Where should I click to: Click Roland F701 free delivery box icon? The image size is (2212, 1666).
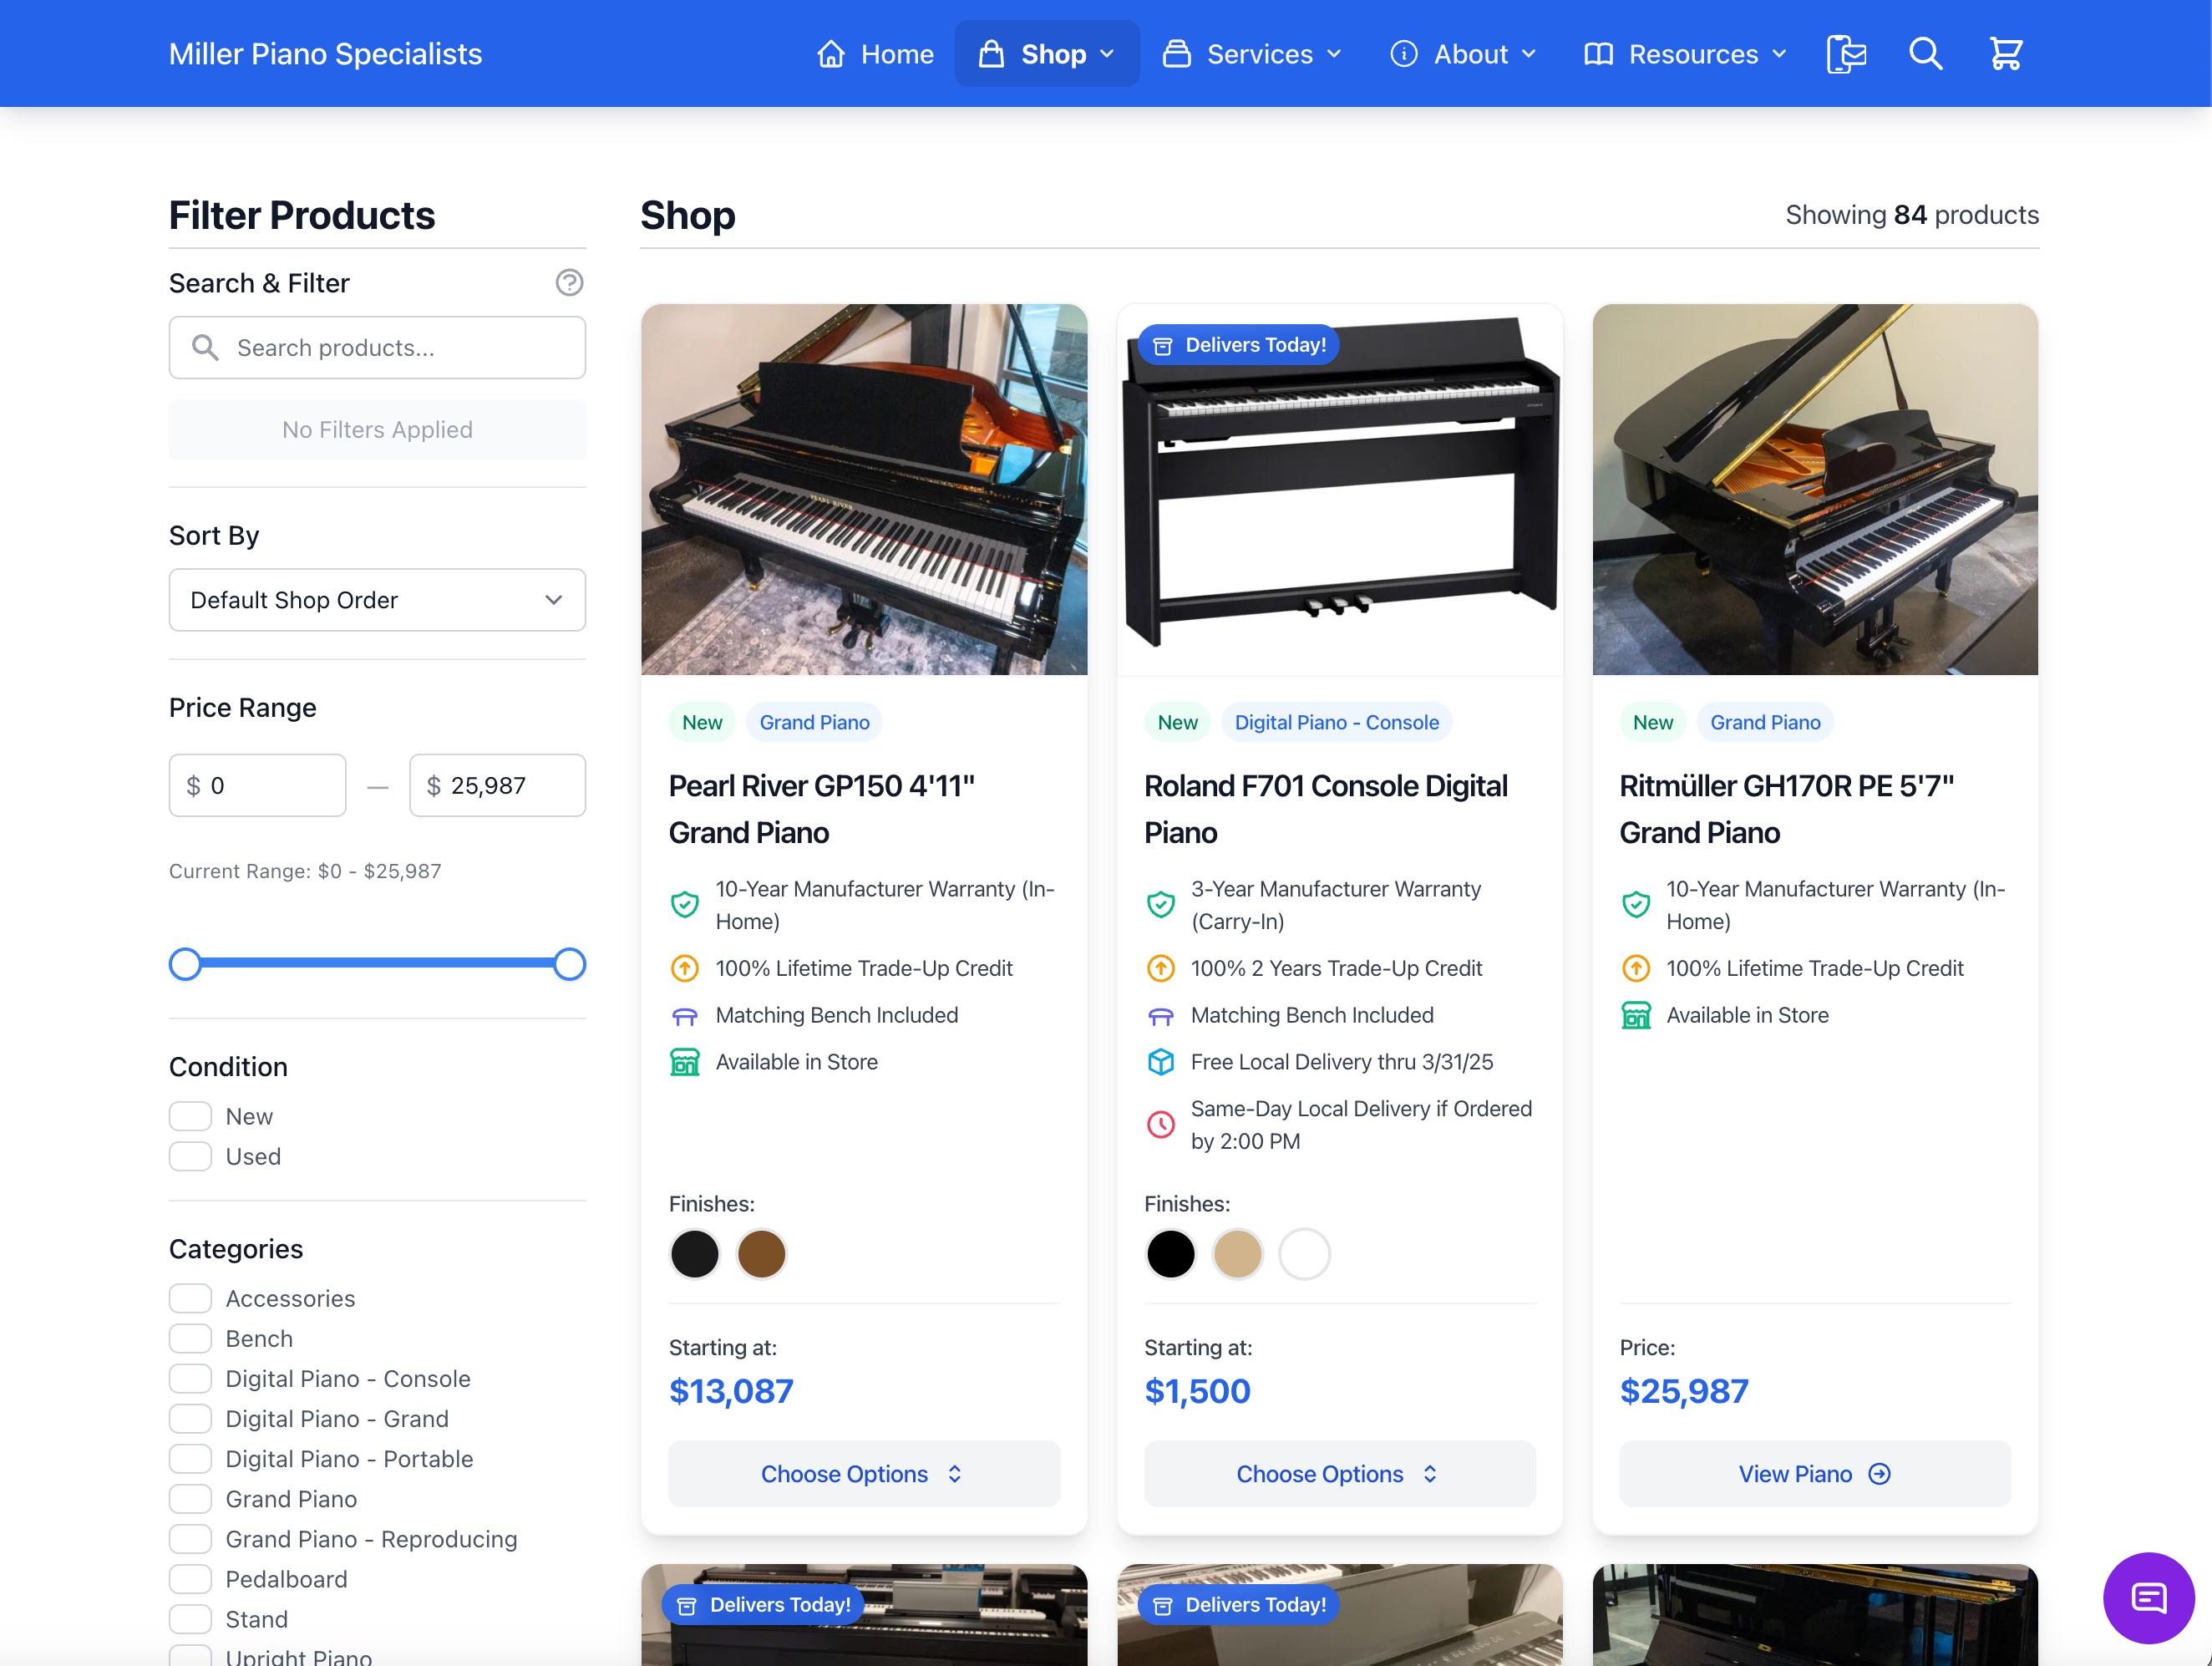tap(1160, 1062)
